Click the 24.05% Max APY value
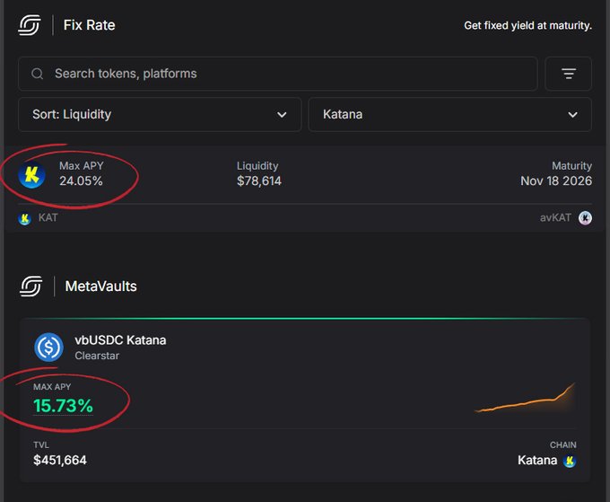Image resolution: width=610 pixels, height=502 pixels. [x=81, y=181]
